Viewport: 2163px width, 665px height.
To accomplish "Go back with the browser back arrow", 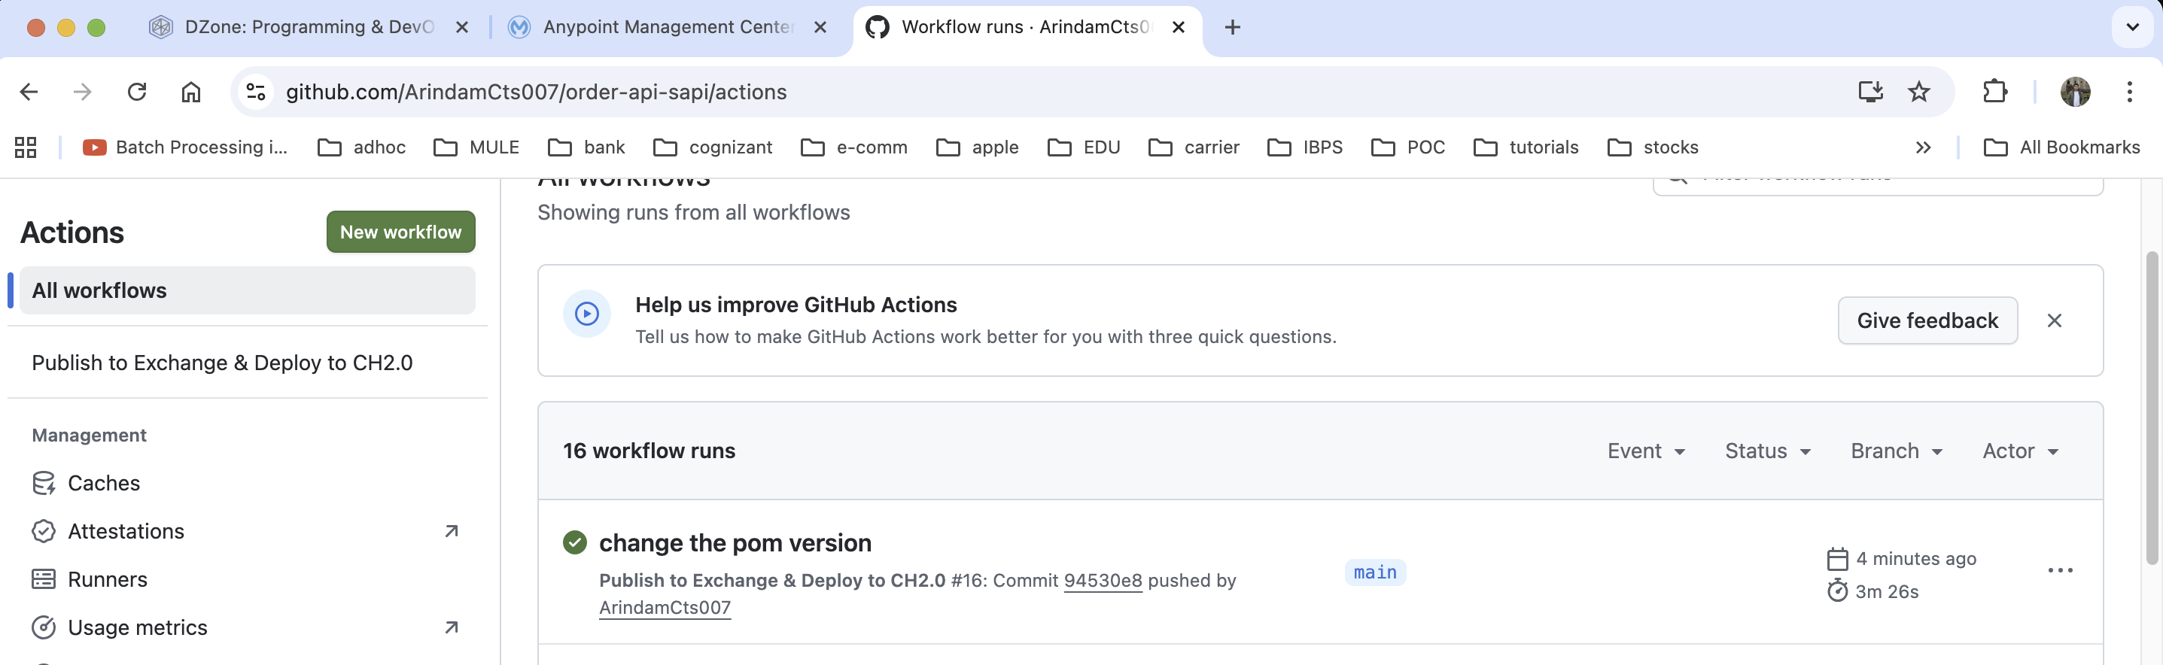I will (x=29, y=92).
